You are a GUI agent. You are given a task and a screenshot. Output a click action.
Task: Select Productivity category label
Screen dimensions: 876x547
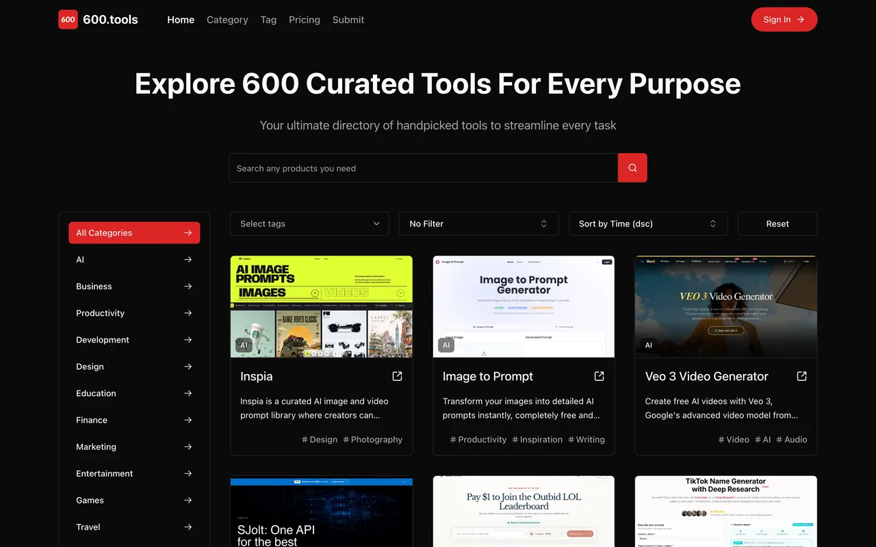[x=101, y=313]
